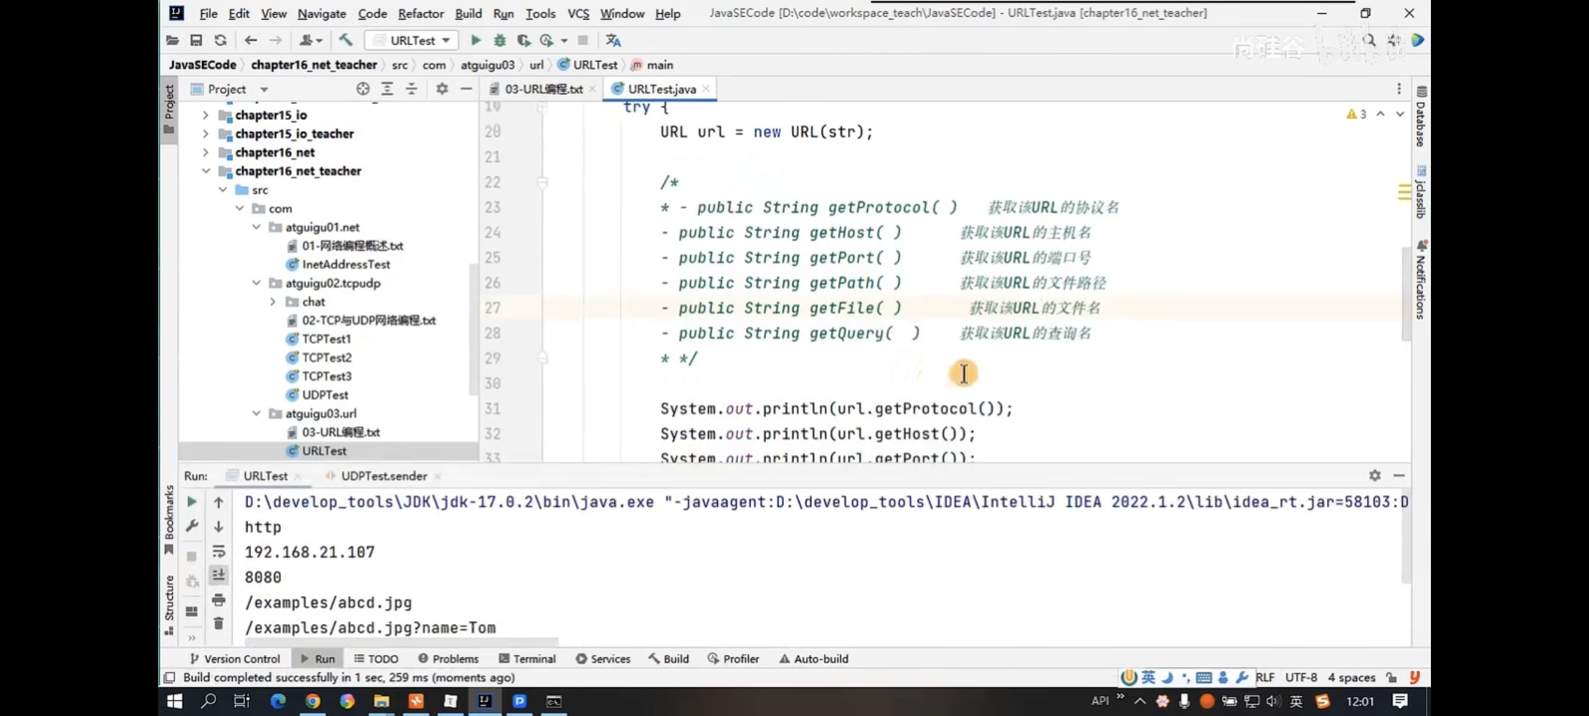Screen dimensions: 1589x716
Task: Click the Build project hammer icon
Action: tap(345, 40)
